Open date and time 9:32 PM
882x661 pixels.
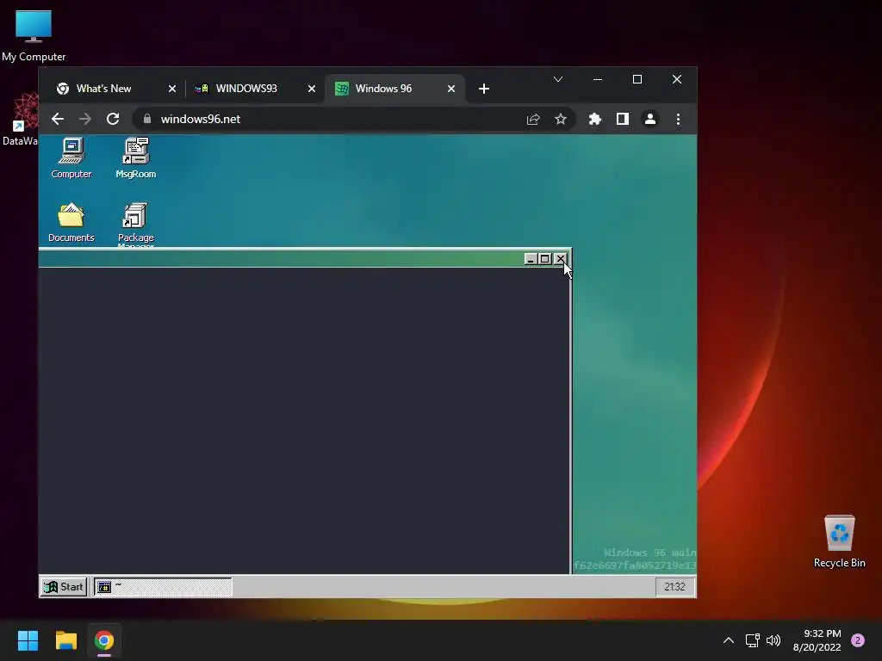point(817,640)
